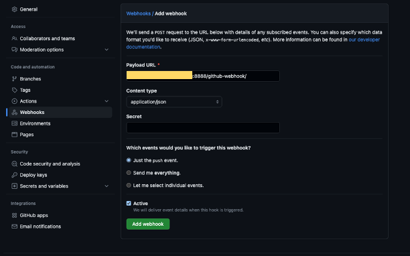
Task: Expand Secrets and variables chevron
Action: pyautogui.click(x=107, y=186)
